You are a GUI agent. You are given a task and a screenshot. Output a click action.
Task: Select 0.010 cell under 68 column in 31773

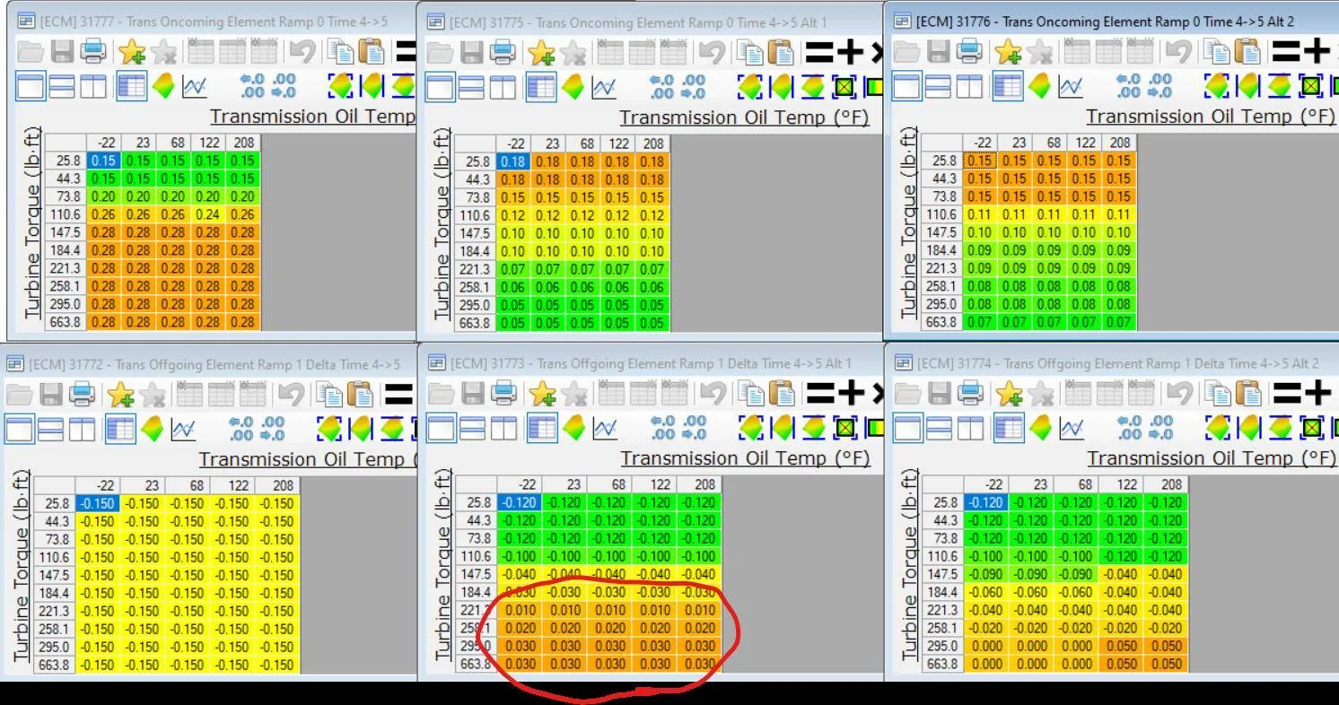609,610
